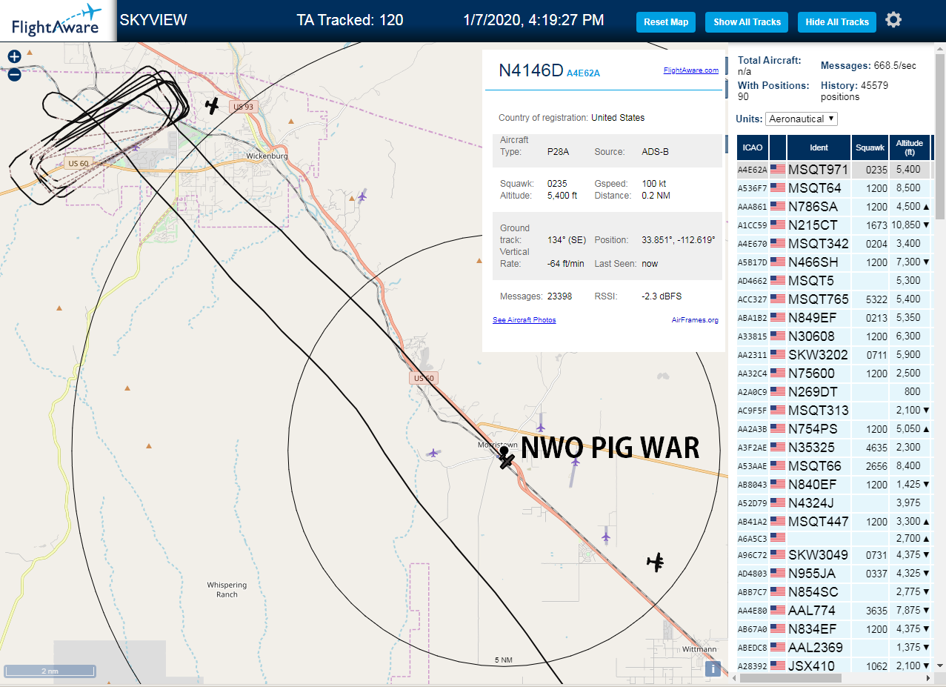
Task: Zoom out the map with minus button
Action: 14,74
